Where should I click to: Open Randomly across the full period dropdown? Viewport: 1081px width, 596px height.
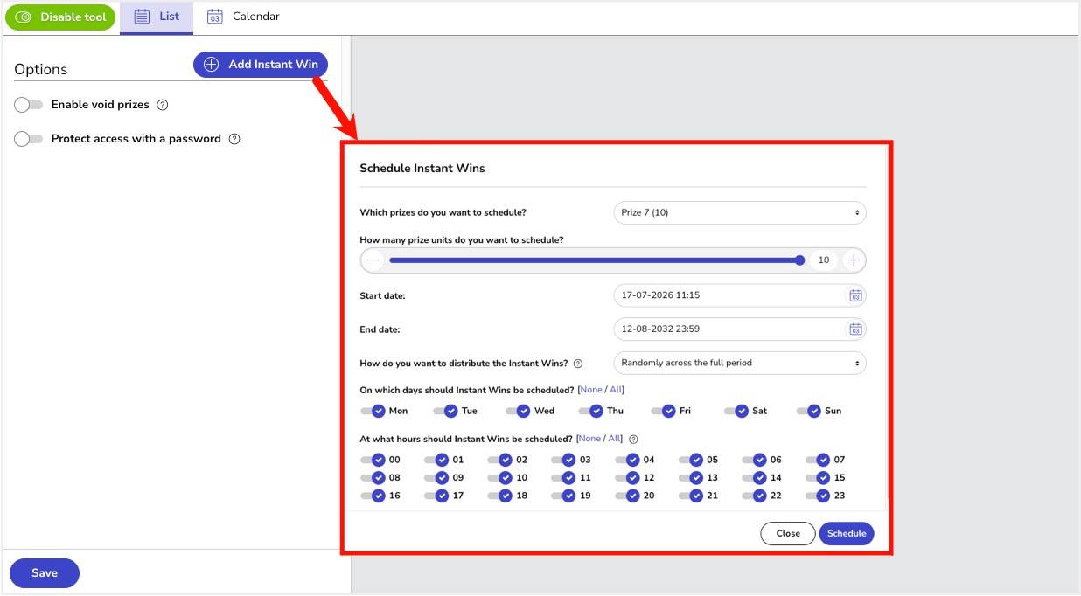(x=740, y=363)
